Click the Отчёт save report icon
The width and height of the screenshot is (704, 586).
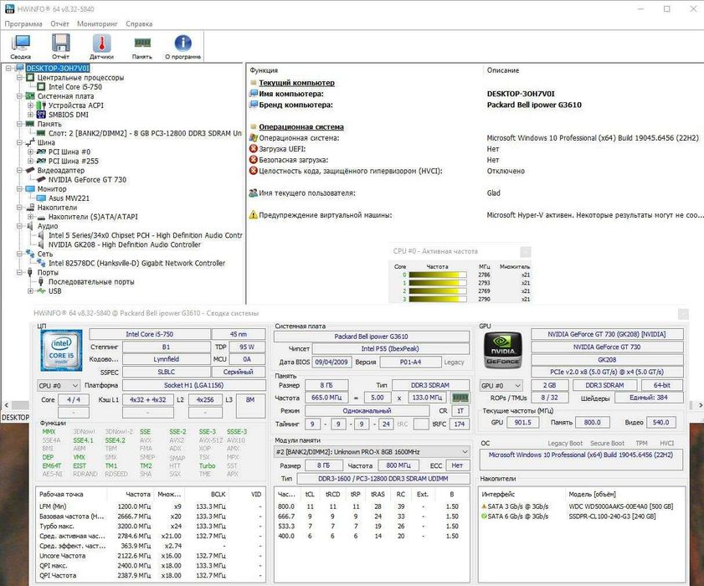click(x=60, y=47)
